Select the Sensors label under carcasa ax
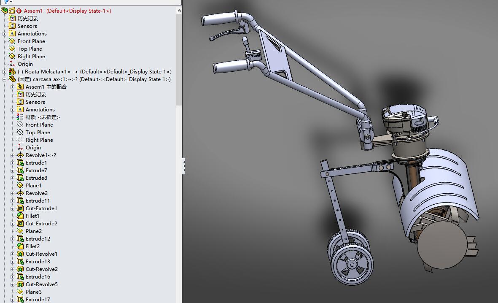 (35, 102)
